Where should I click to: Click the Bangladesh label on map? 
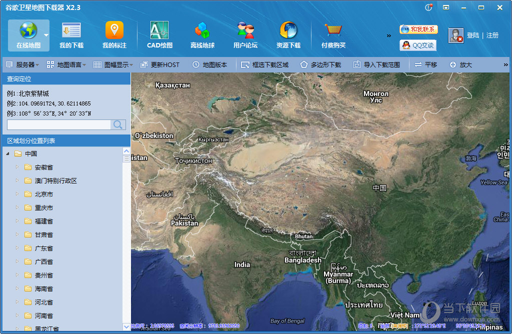click(302, 260)
